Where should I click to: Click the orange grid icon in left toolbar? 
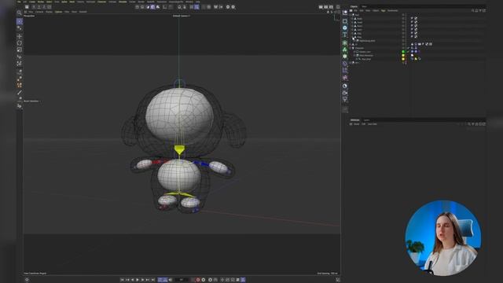(20, 86)
